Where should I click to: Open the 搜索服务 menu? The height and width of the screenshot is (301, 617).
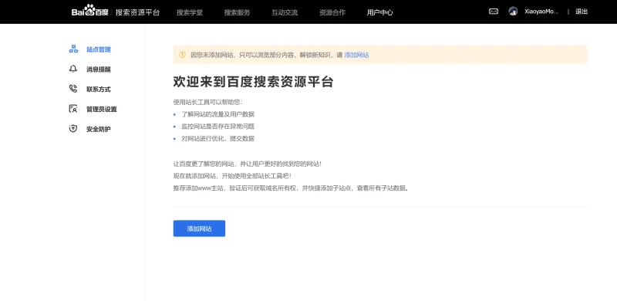(238, 12)
